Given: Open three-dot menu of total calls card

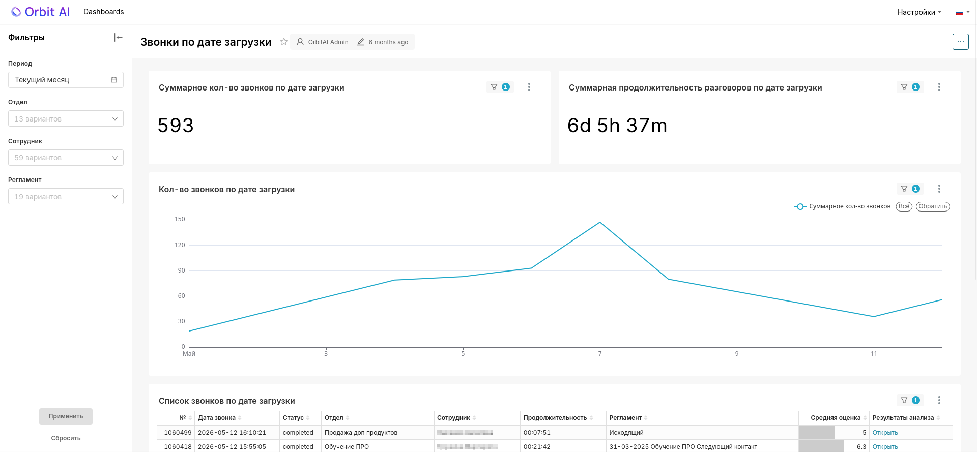Looking at the screenshot, I should click(529, 87).
